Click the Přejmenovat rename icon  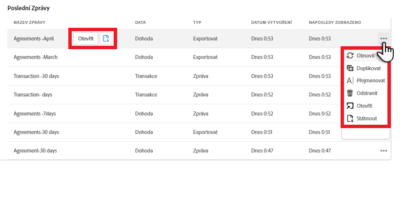pyautogui.click(x=349, y=81)
